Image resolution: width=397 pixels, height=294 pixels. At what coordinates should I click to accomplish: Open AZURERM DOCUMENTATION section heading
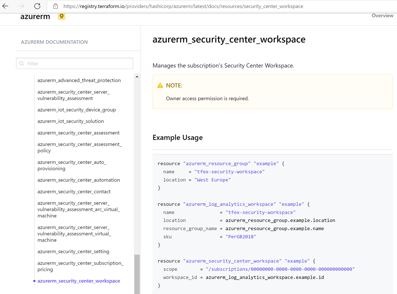pos(54,42)
